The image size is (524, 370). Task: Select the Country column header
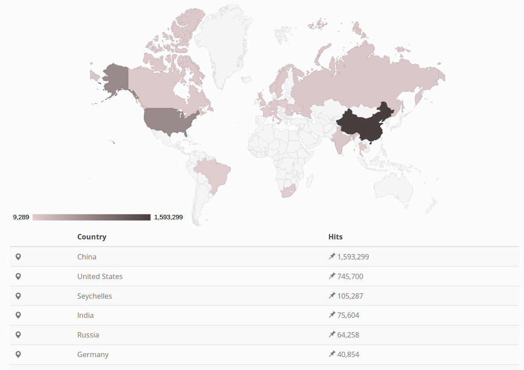click(92, 237)
